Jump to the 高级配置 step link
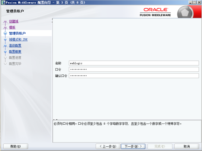 15,46
